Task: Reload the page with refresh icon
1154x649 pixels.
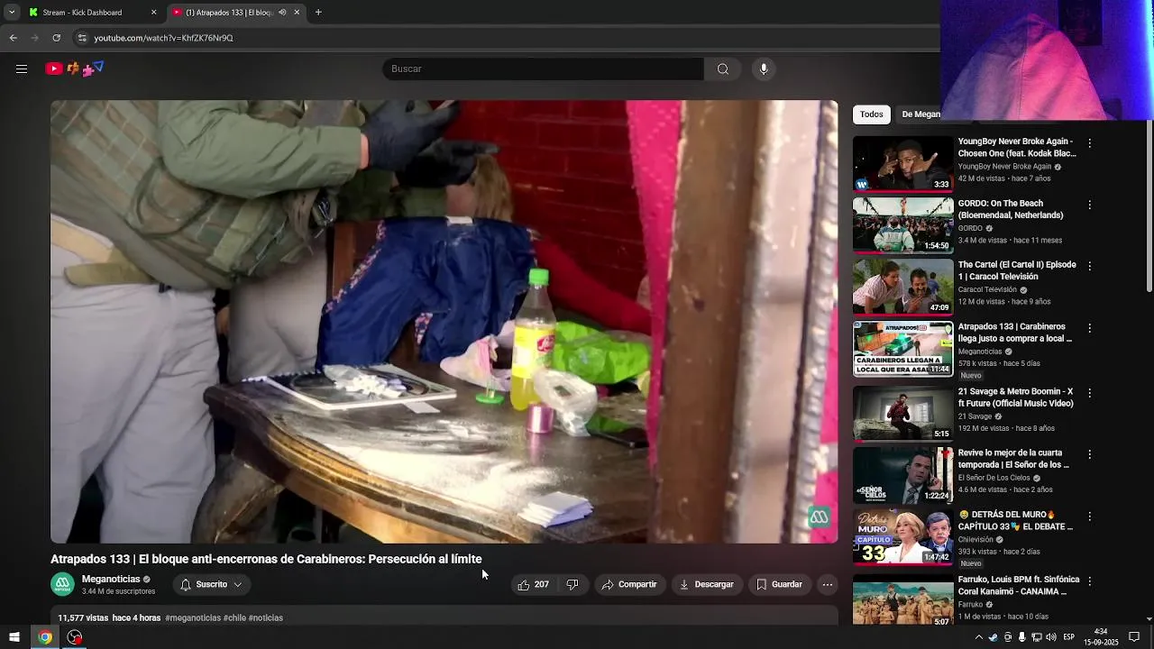Action: tap(56, 38)
